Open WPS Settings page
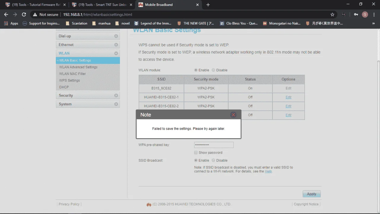 [69, 81]
